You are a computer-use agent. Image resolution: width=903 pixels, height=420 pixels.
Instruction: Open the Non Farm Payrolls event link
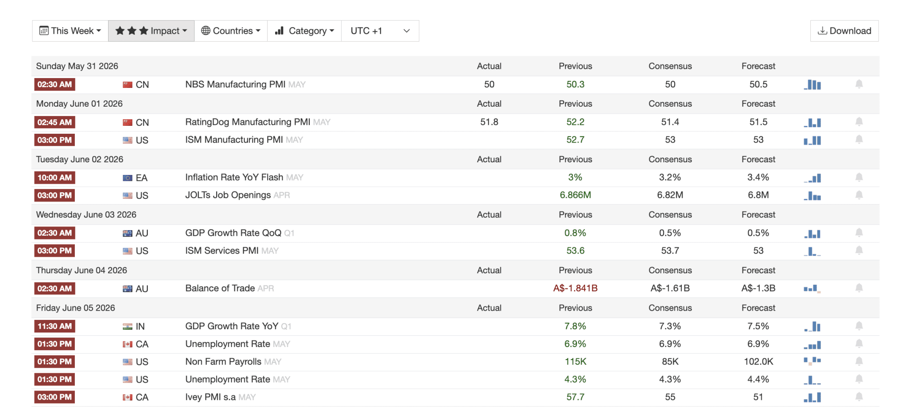point(223,362)
